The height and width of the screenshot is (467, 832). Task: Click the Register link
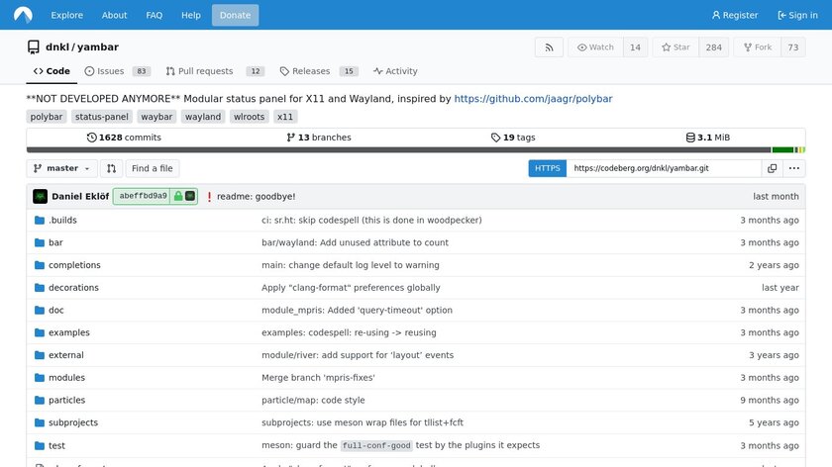coord(735,15)
